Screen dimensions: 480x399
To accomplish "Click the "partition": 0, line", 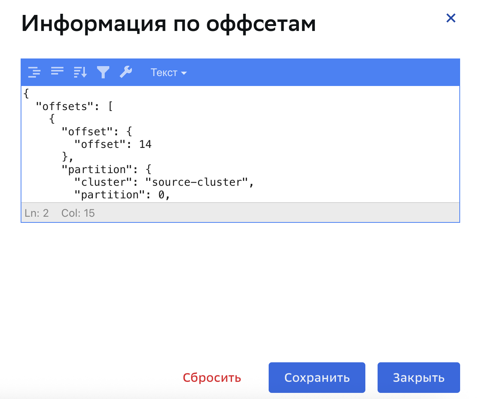I will point(122,195).
